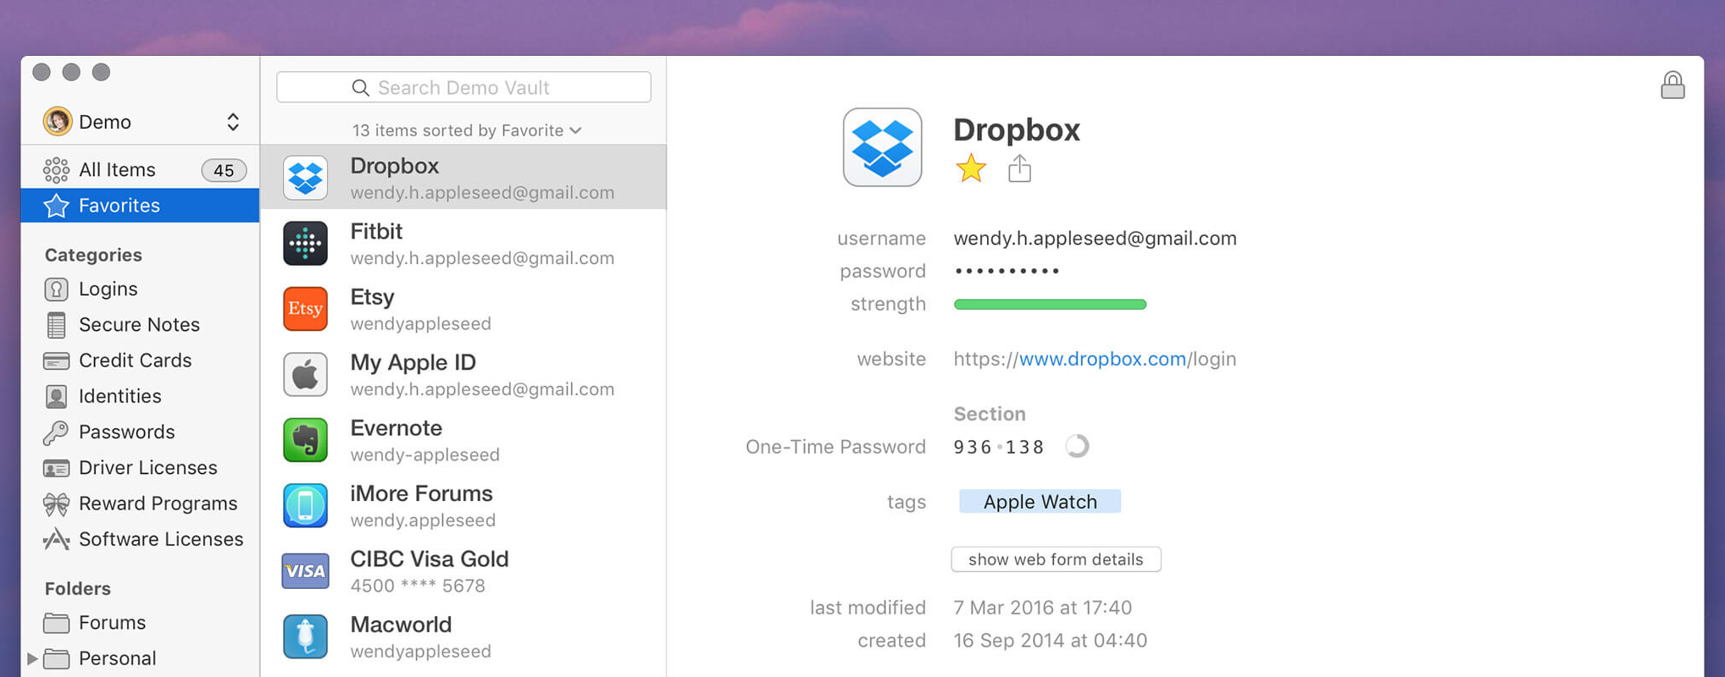This screenshot has width=1725, height=677.
Task: Open All Items in the sidebar
Action: [141, 170]
